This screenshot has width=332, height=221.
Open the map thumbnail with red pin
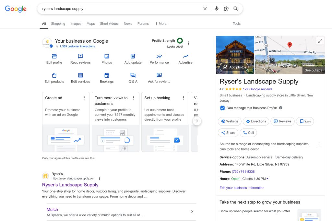[x=290, y=45]
